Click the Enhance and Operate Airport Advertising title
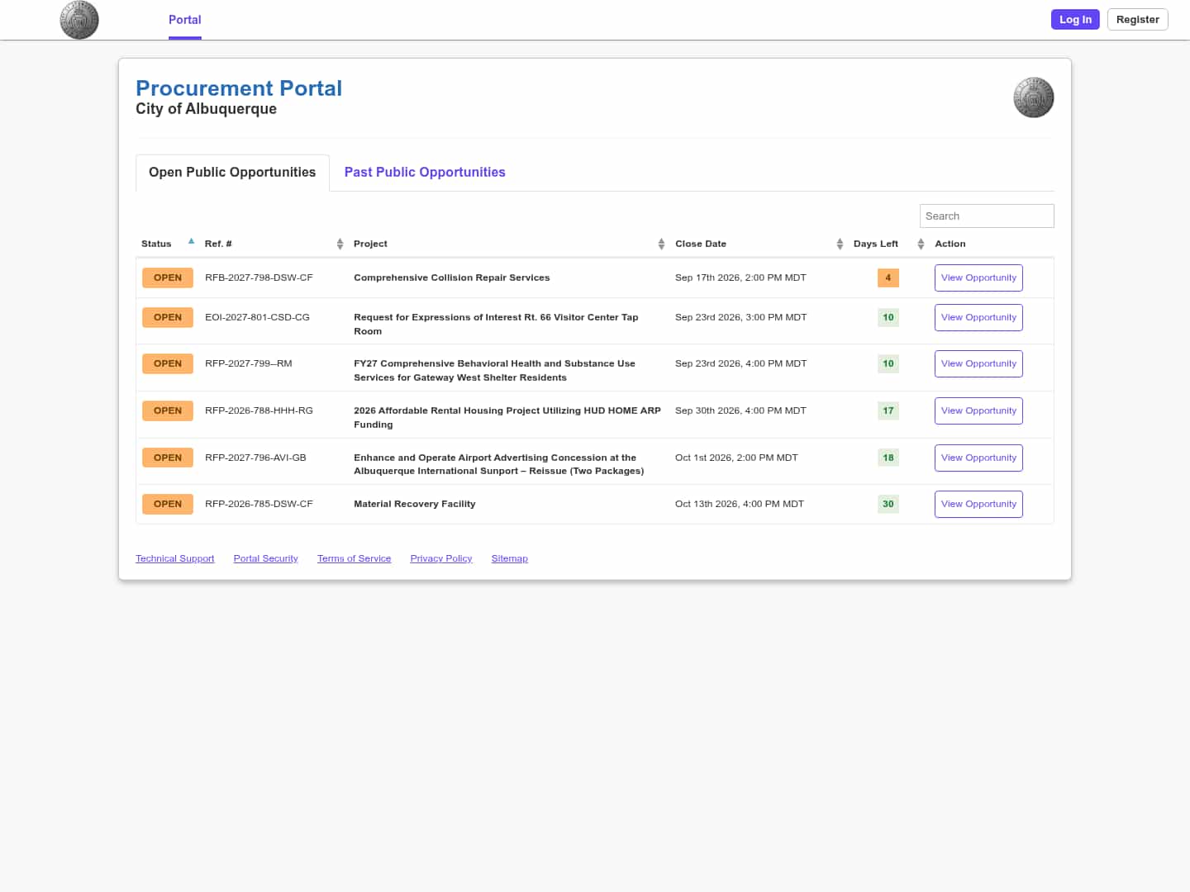The width and height of the screenshot is (1190, 892). coord(498,464)
